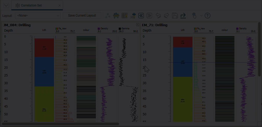Save the correlation set with the disk icon
Screen dimensions: 262x127
pyautogui.click(x=175, y=16)
